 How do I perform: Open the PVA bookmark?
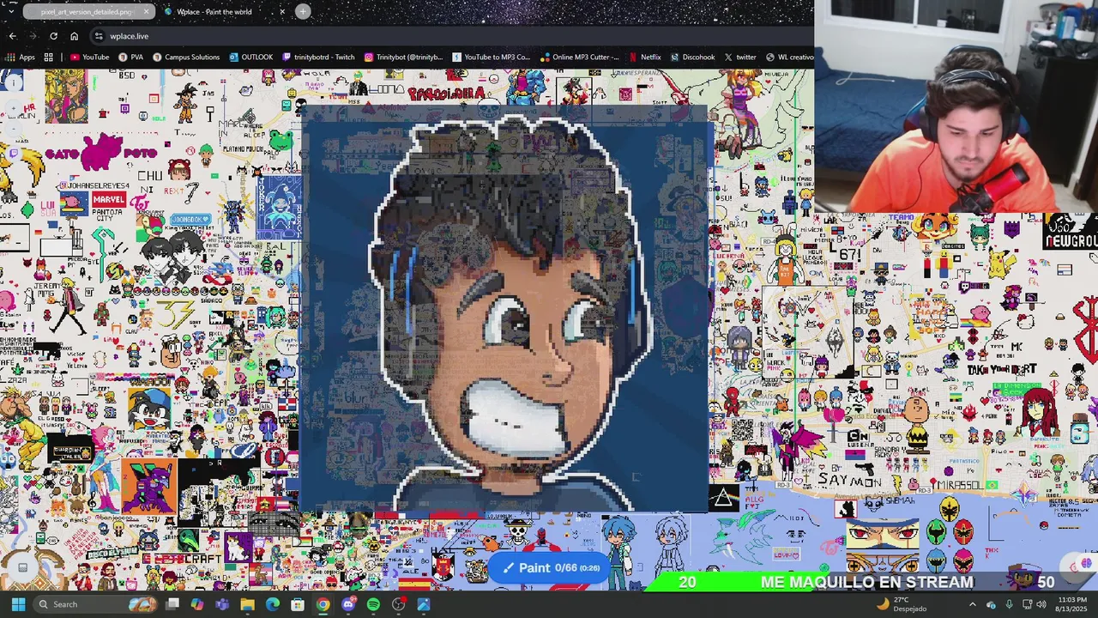click(x=131, y=58)
